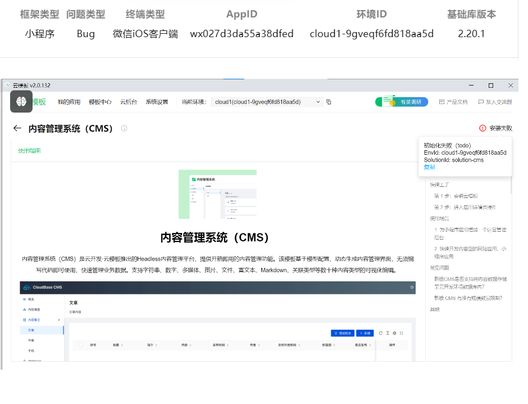528x404 pixels.
Task: Click the small CMS preview thumbnail image
Action: coord(217,194)
